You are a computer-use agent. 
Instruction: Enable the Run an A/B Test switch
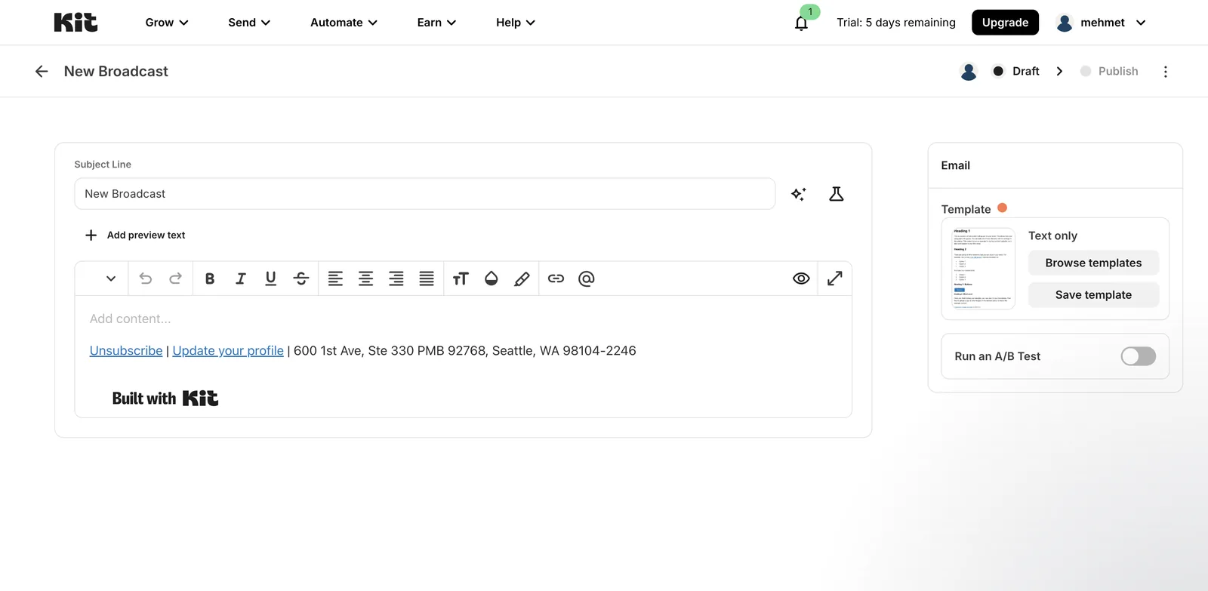[1138, 356]
